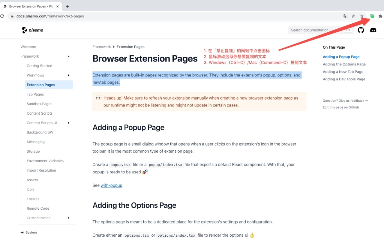384x240 pixels.
Task: Reload the page
Action: 2,16
